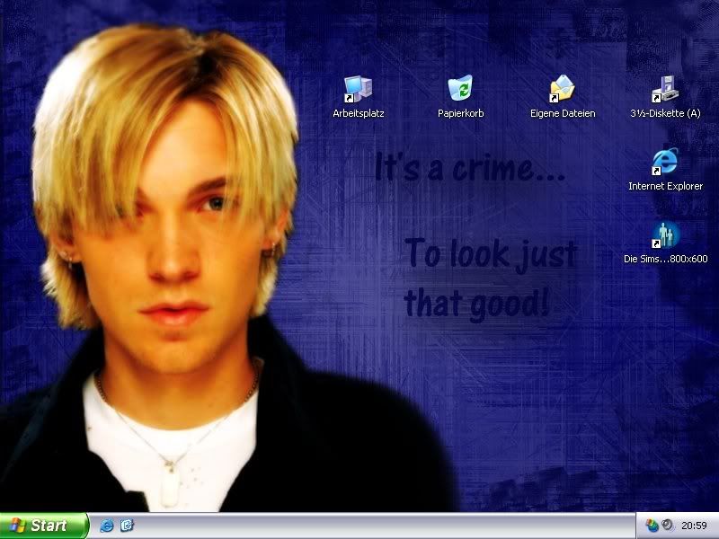Click the Internet Explorer label text
The height and width of the screenshot is (539, 719).
[665, 186]
